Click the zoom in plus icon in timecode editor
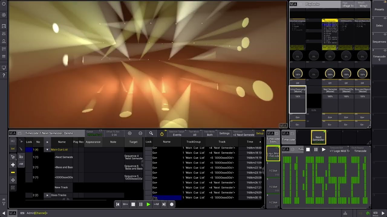The height and width of the screenshot is (217, 387). coord(130,133)
